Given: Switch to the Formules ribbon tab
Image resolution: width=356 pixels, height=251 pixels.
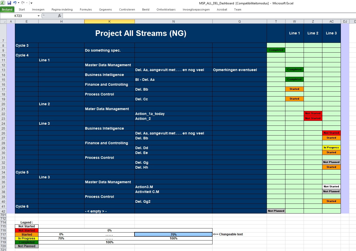Looking at the screenshot, I should click(86, 9).
